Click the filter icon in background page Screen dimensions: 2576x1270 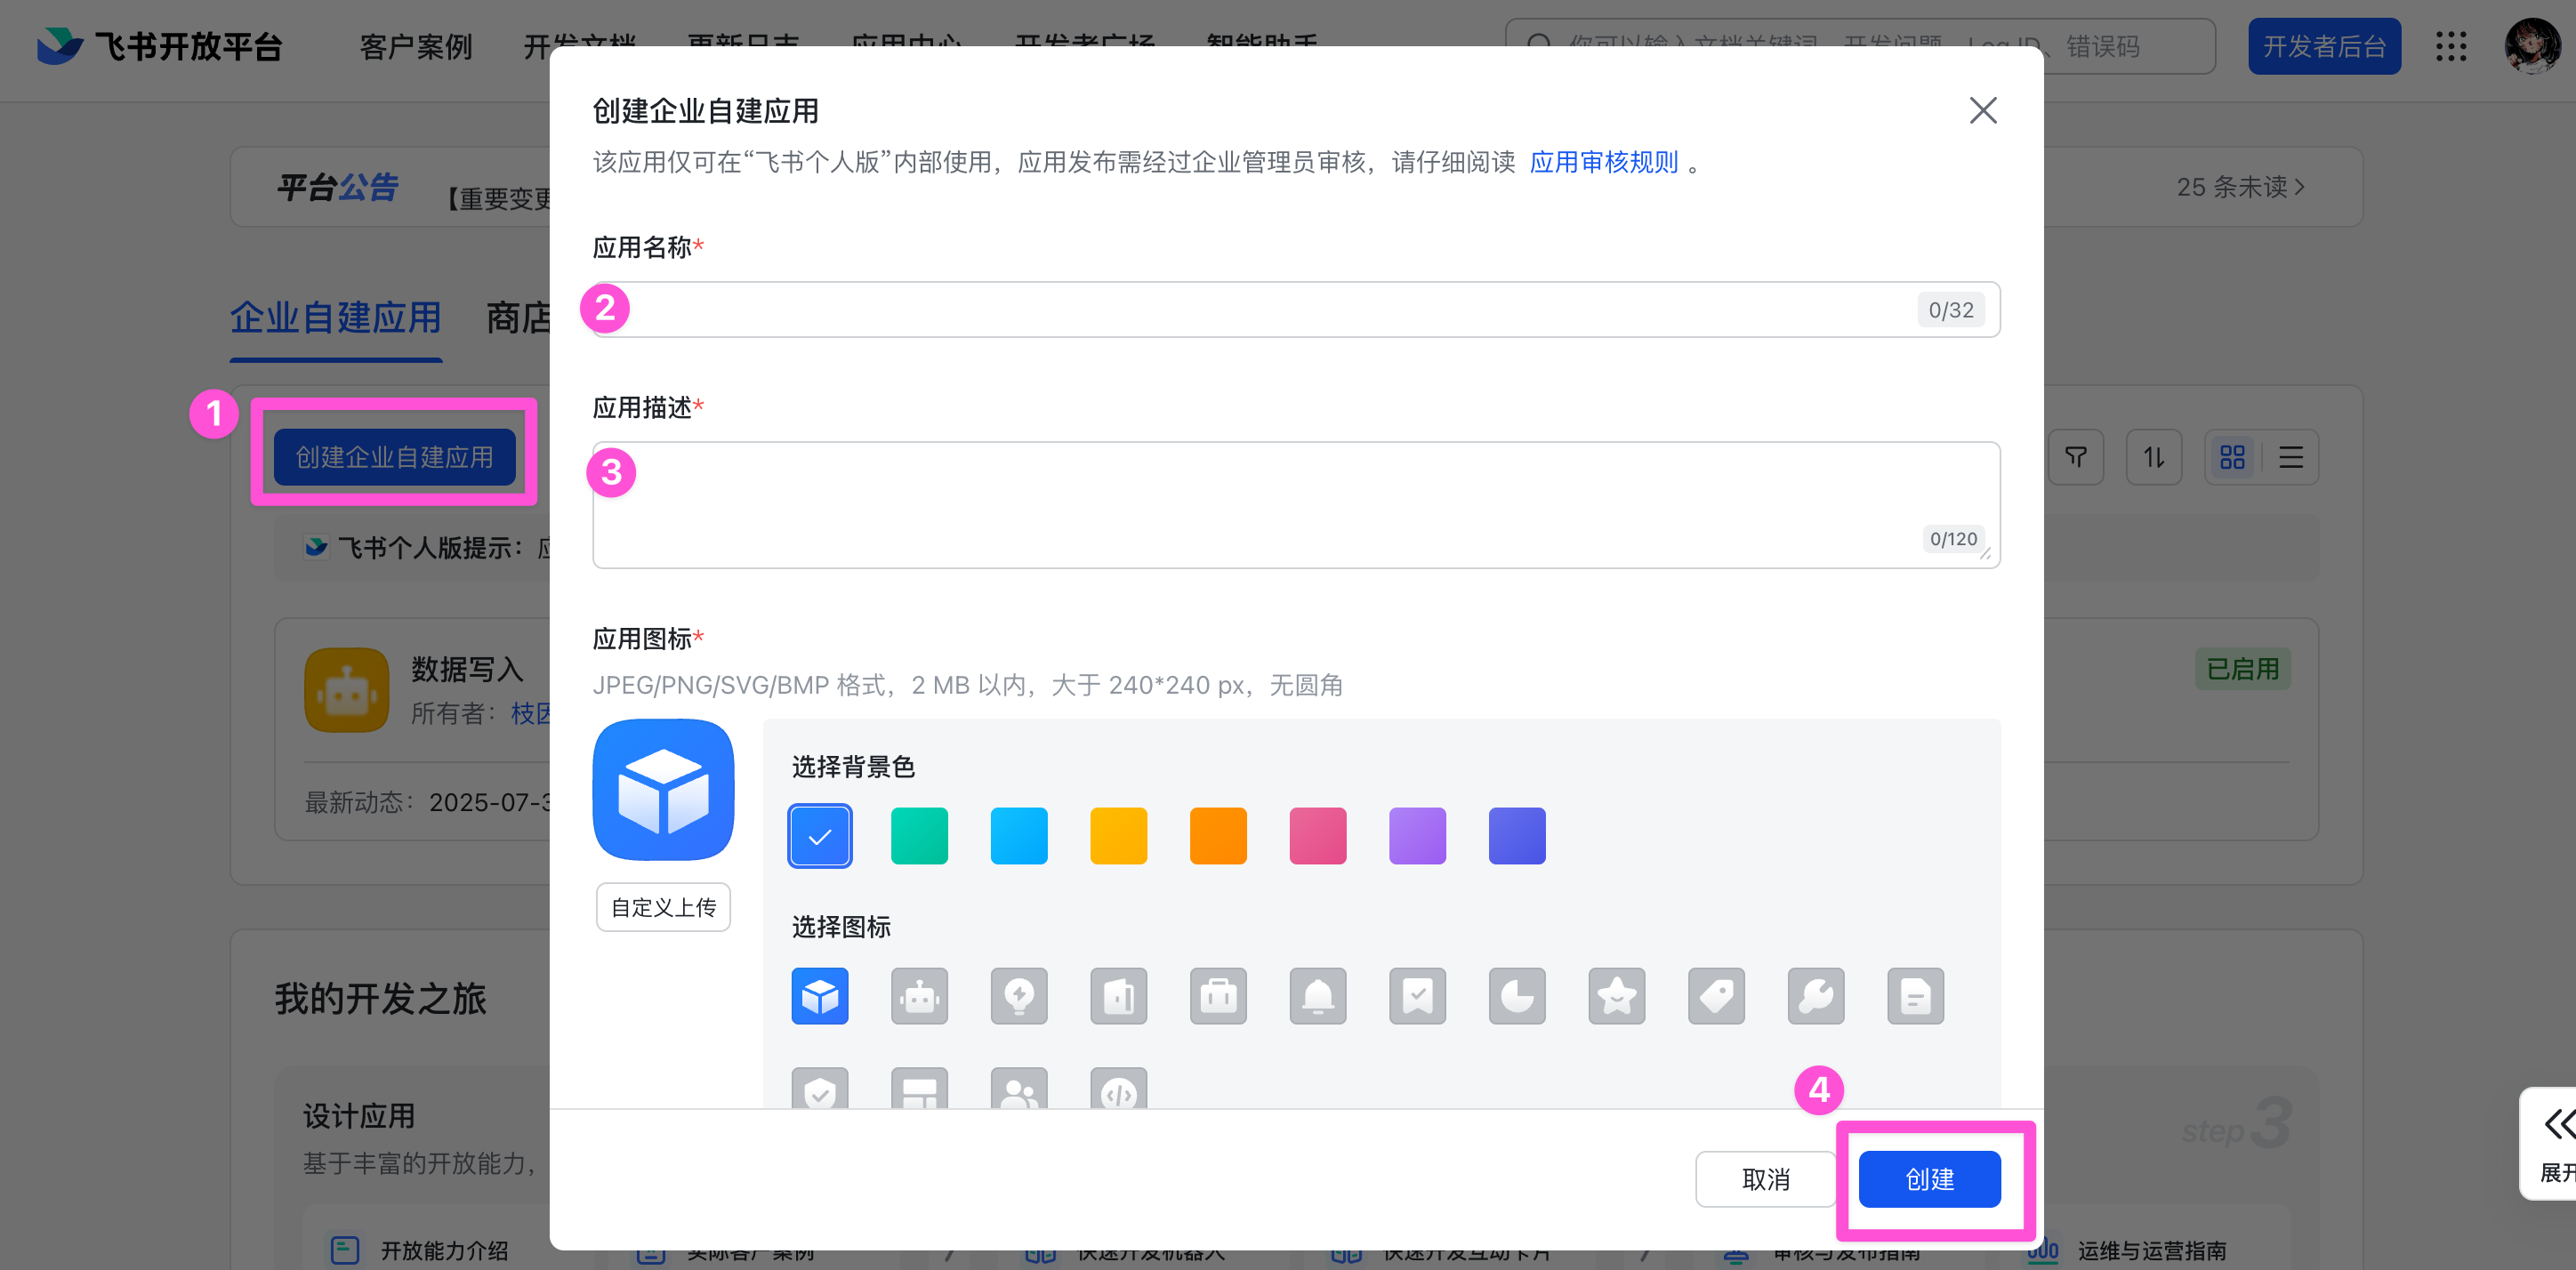tap(2076, 457)
